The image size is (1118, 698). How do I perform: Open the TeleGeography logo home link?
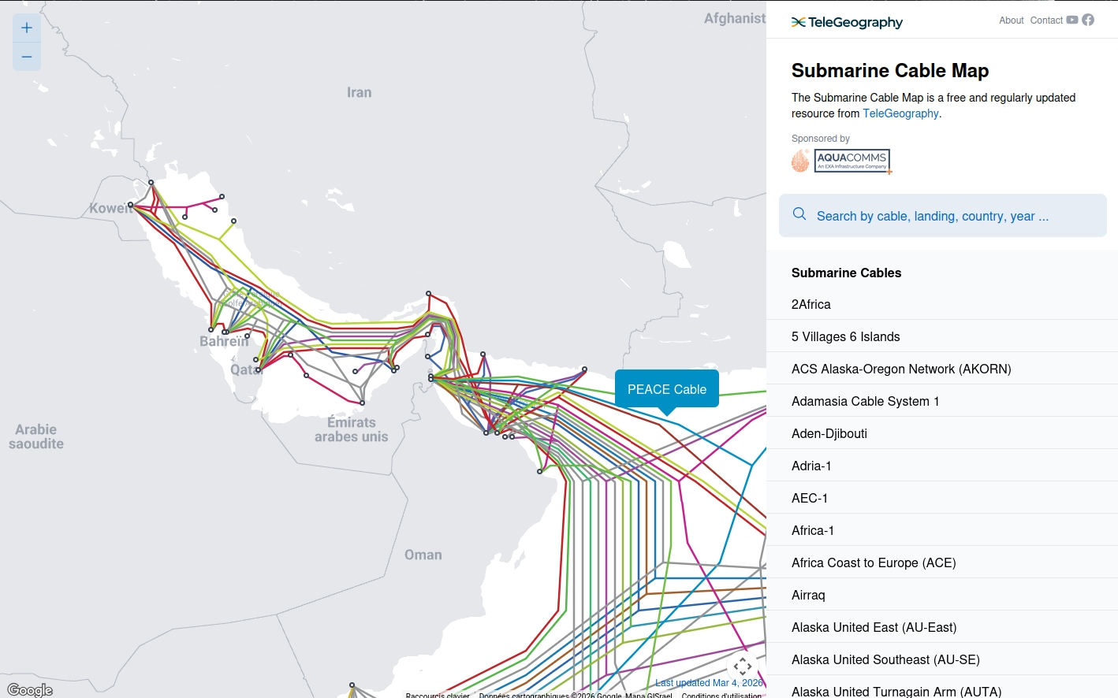tap(847, 22)
